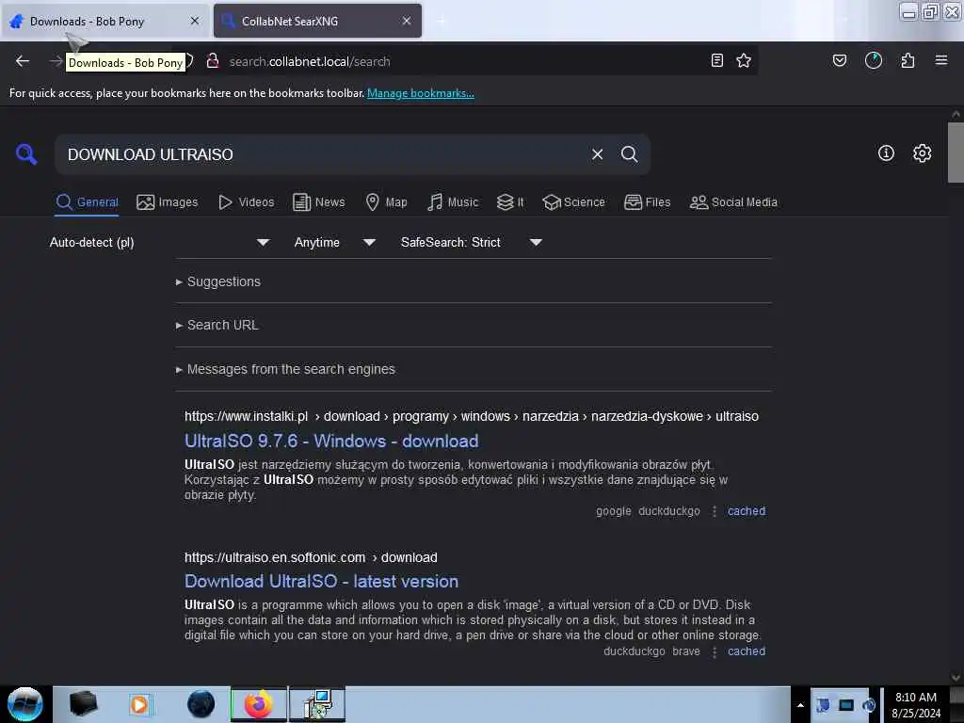Open the media player taskbar icon
The width and height of the screenshot is (964, 723).
point(139,704)
